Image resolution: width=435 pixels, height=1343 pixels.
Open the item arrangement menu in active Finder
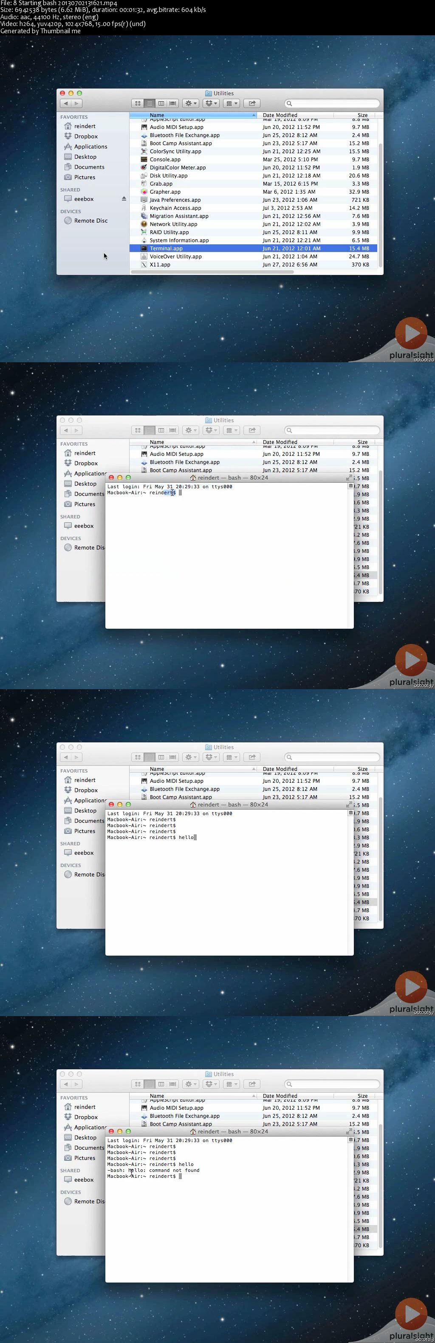point(231,103)
